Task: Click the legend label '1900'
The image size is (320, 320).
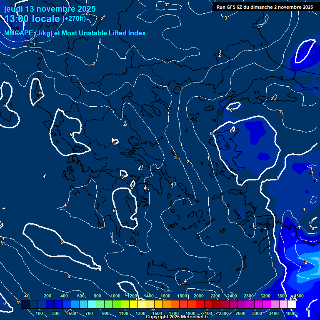Action: (x=190, y=313)
